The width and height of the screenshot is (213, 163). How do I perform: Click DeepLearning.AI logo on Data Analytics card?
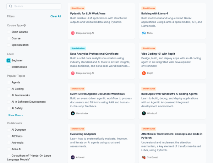tap(73, 73)
